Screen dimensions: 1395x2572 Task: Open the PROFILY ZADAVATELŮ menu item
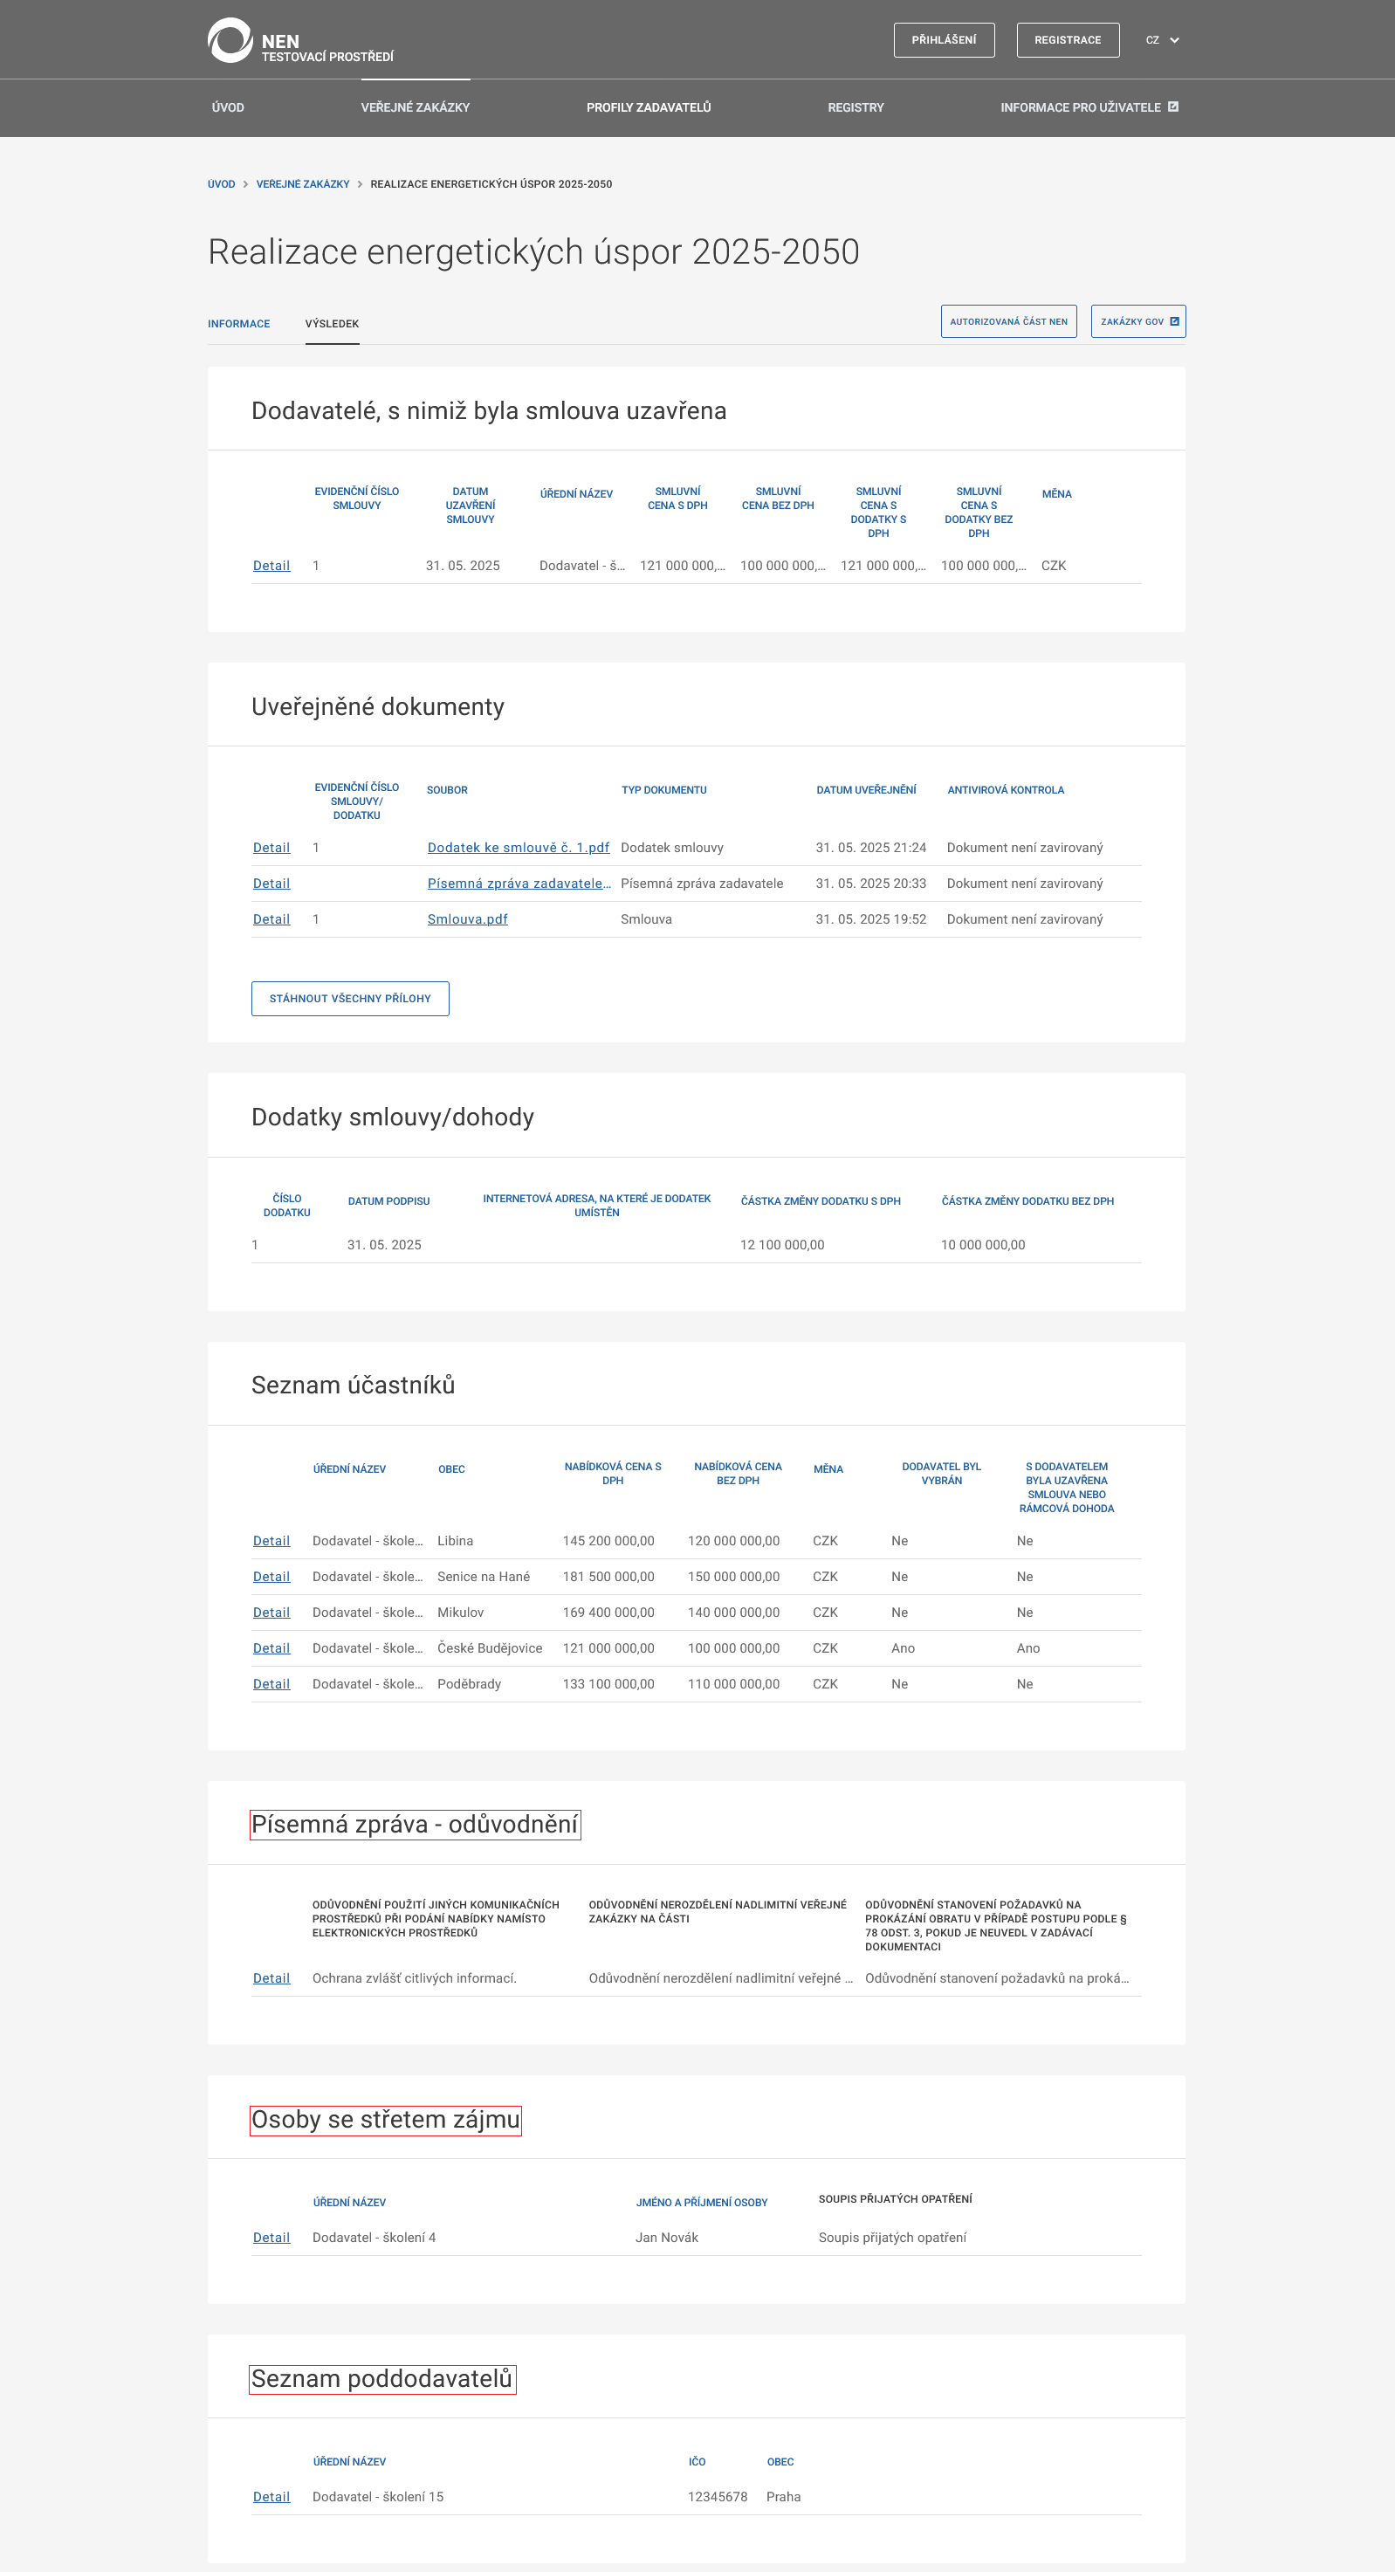648,107
